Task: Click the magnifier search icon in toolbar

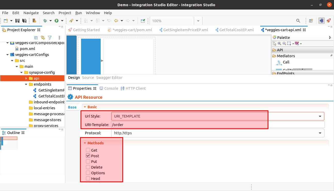Action: click(x=298, y=21)
